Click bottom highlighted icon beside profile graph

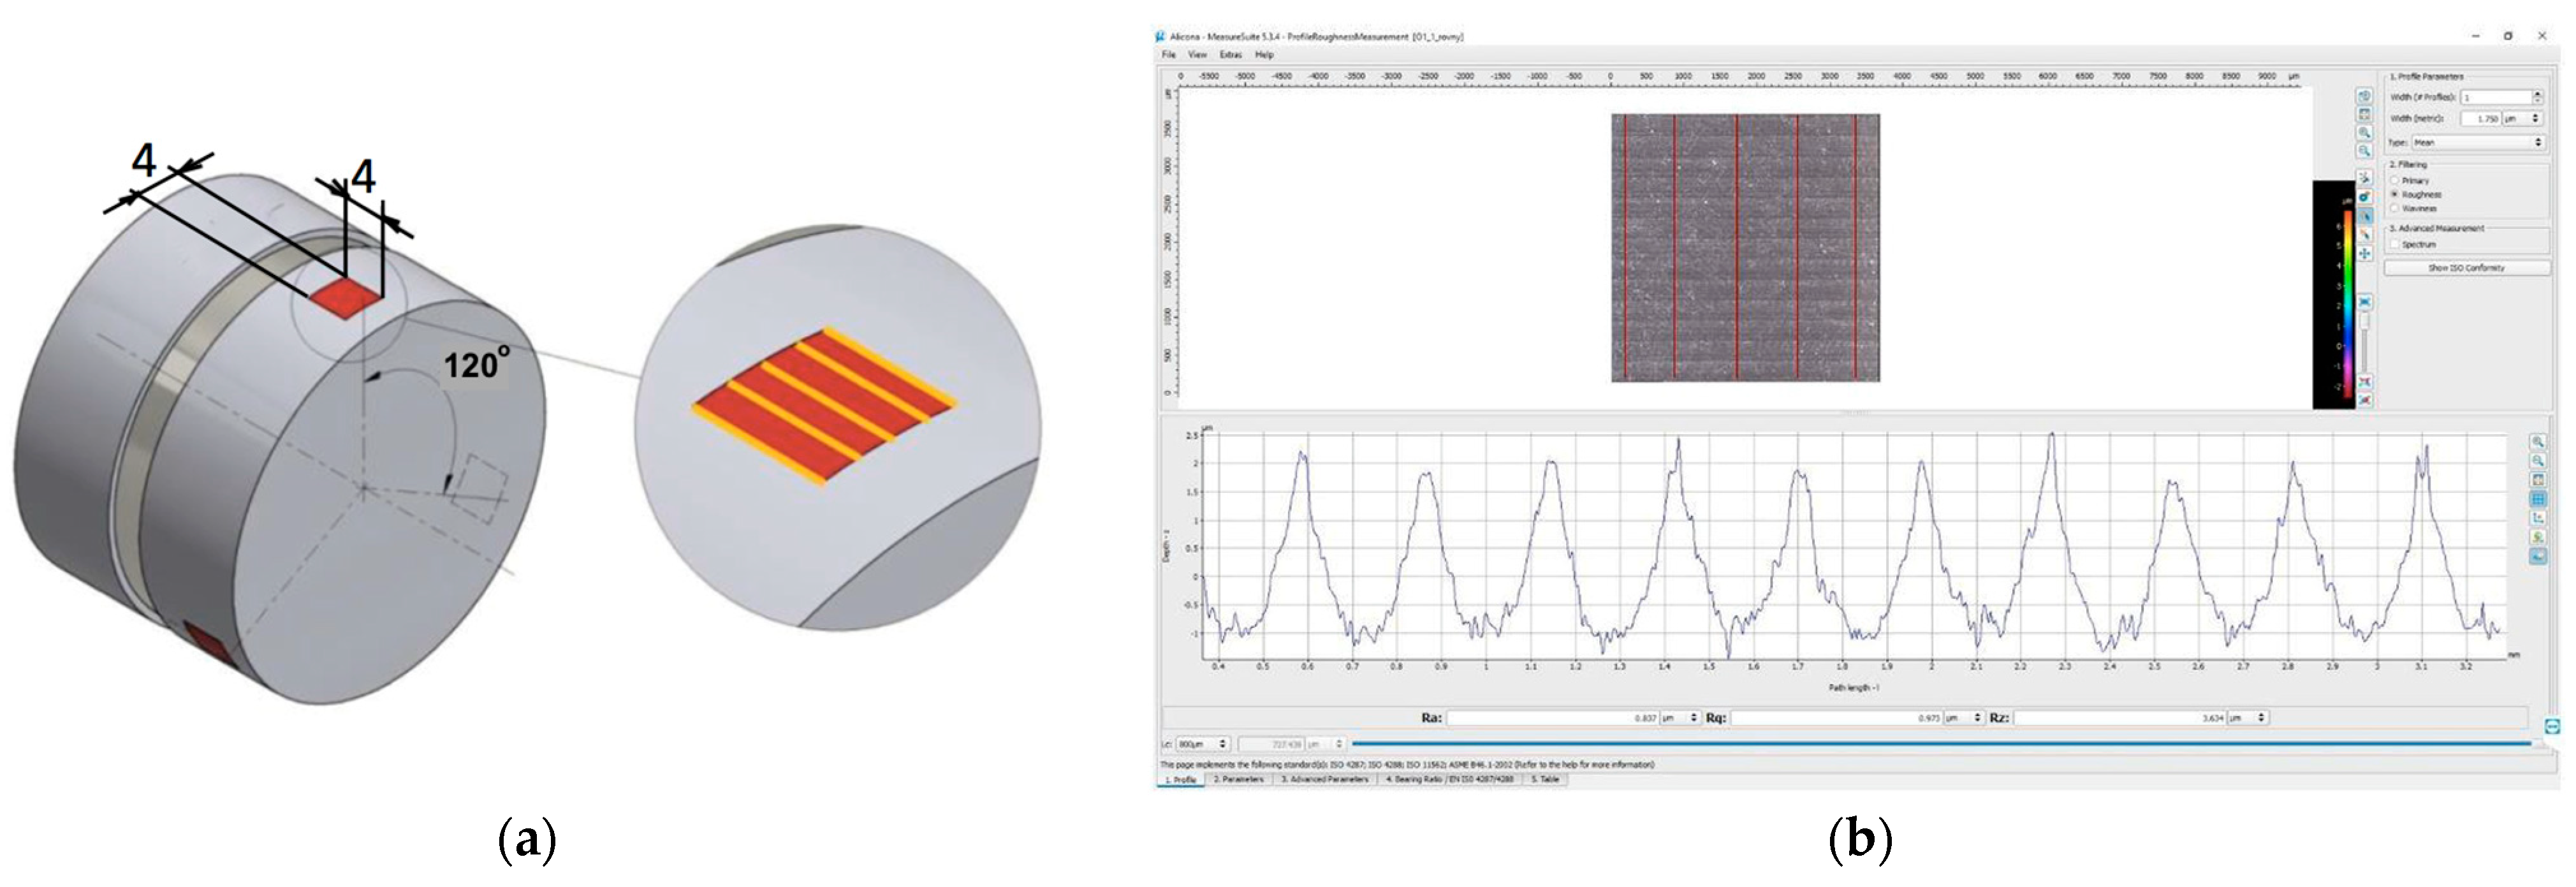[x=2538, y=557]
